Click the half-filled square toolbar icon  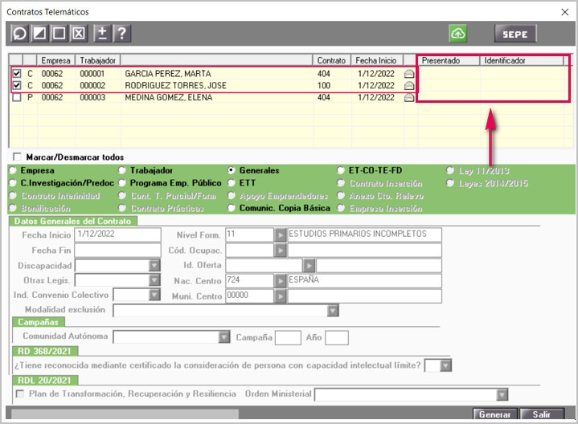[39, 34]
